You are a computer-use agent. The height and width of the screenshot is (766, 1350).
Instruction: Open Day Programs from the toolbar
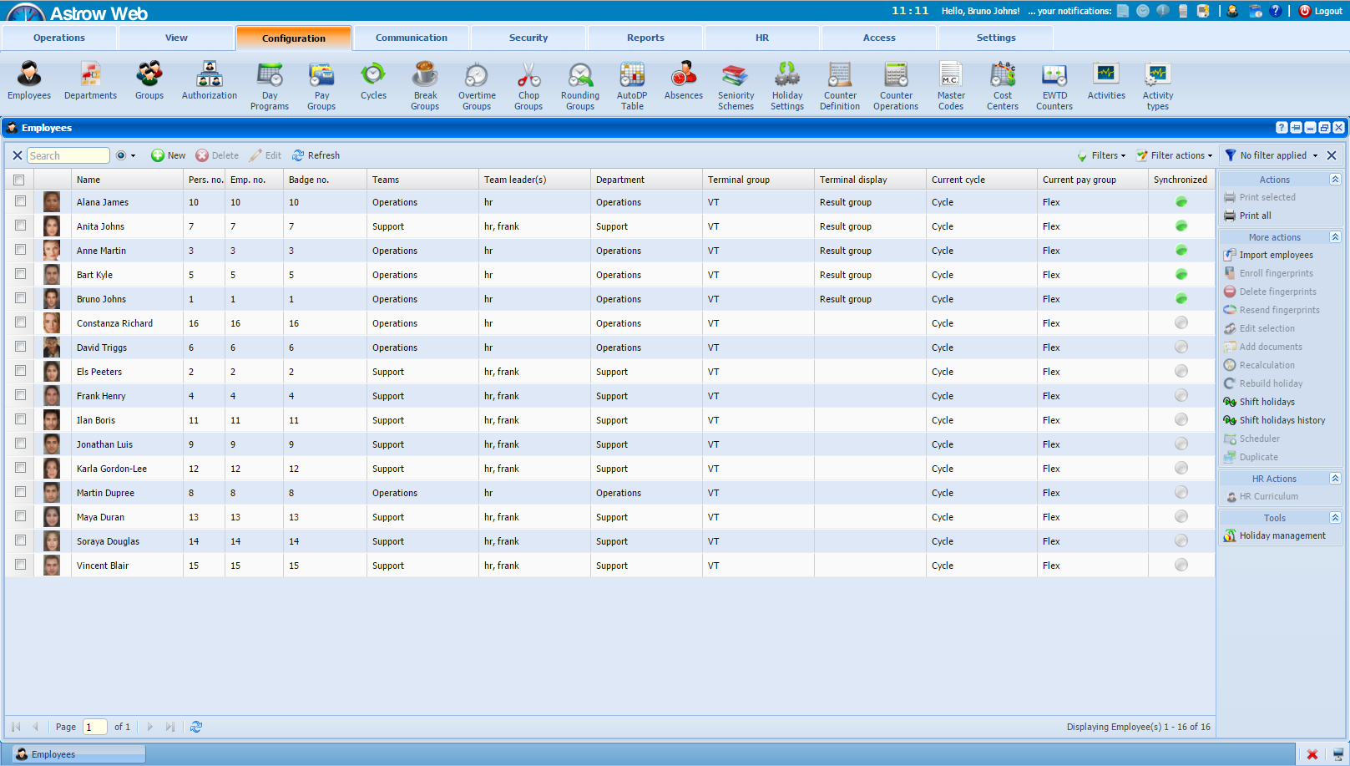pyautogui.click(x=270, y=76)
